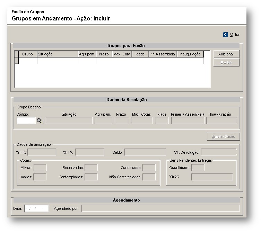Select the Situação column header in grid
The width and height of the screenshot is (261, 232).
[x=58, y=54]
